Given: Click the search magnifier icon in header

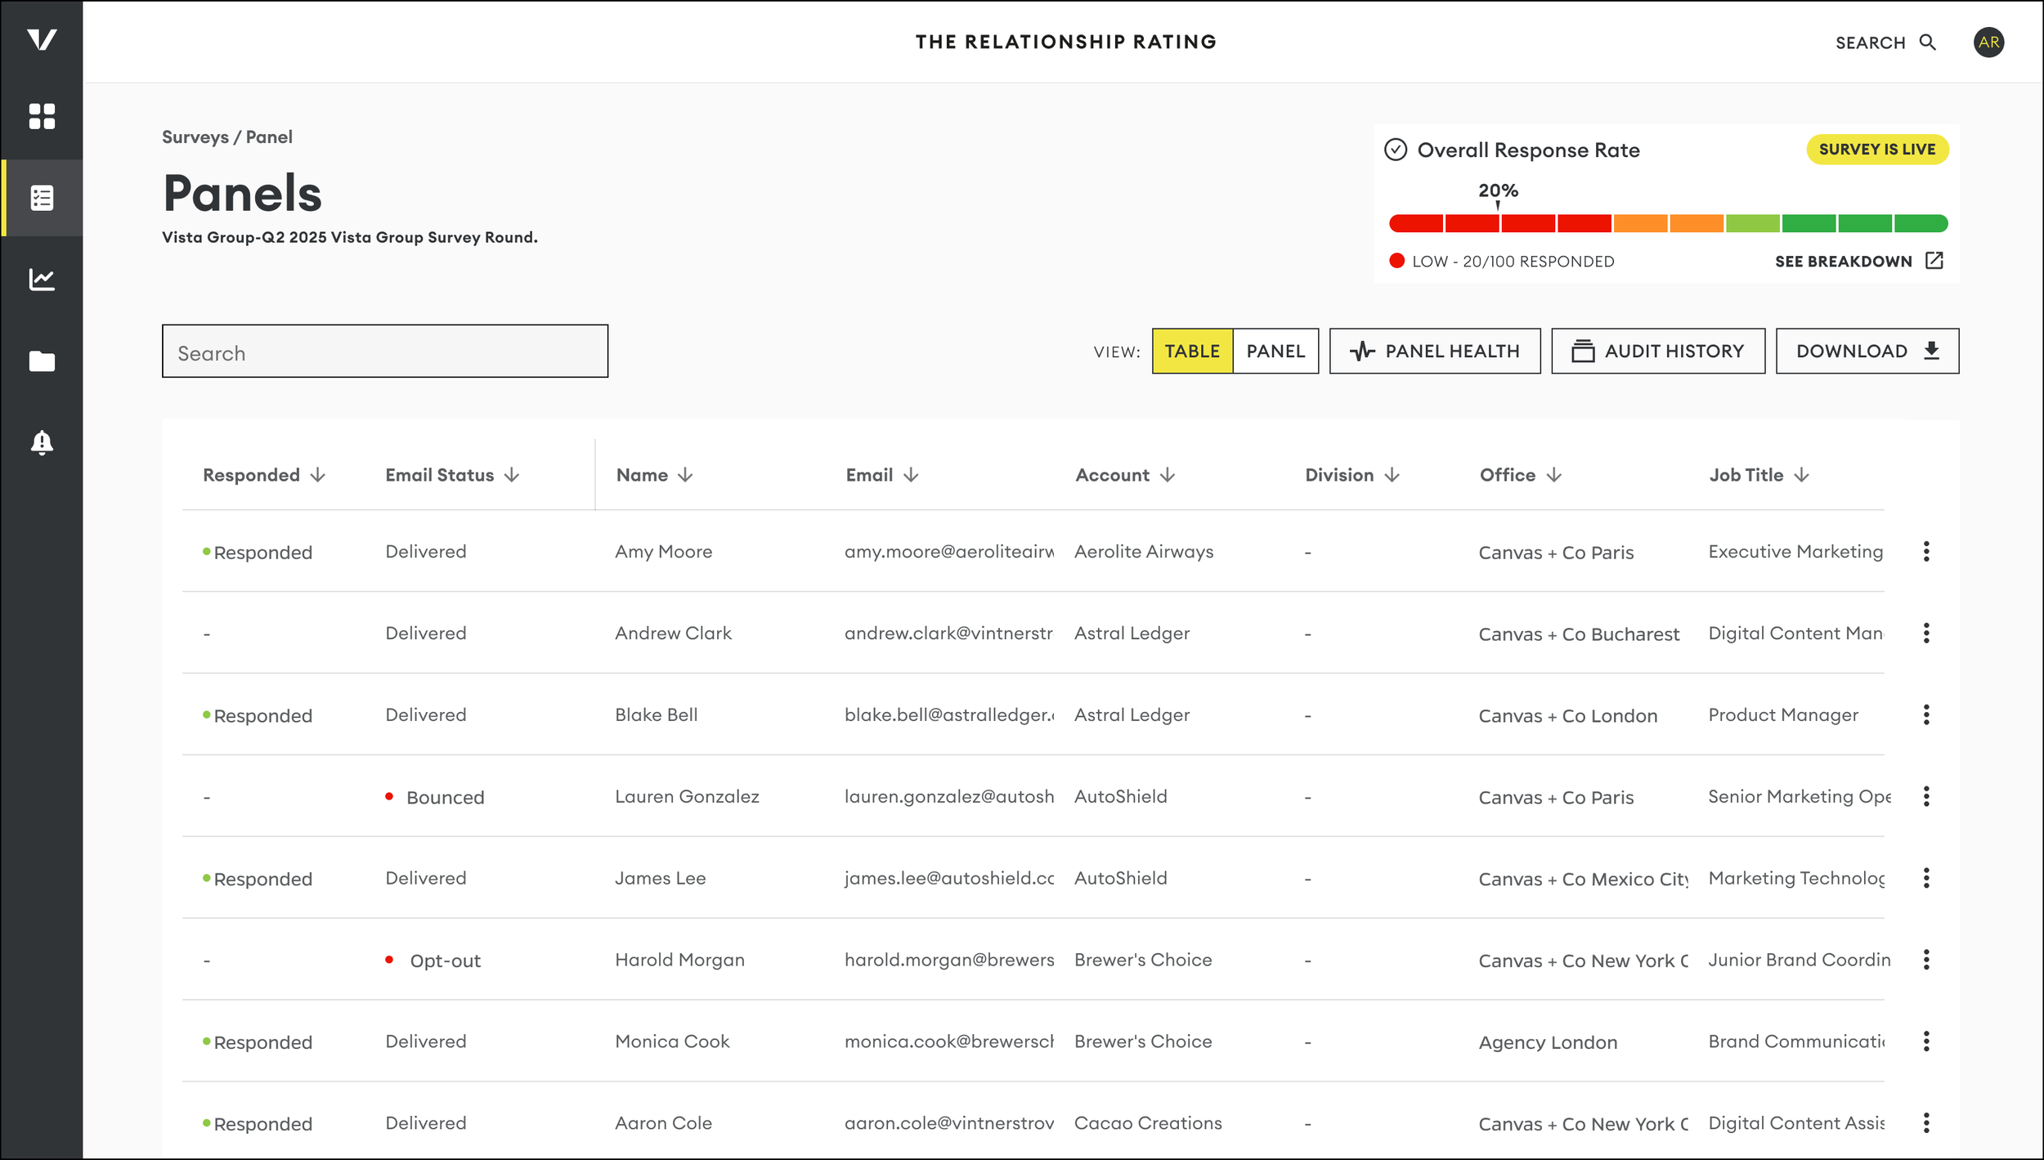Looking at the screenshot, I should coord(1927,43).
